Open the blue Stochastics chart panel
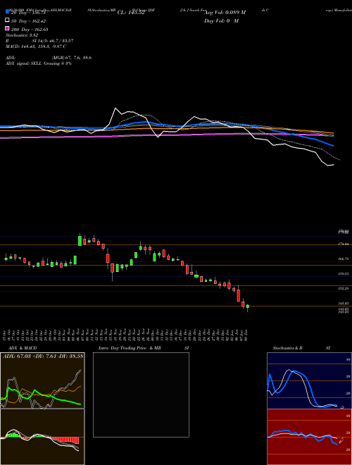 [x=309, y=380]
